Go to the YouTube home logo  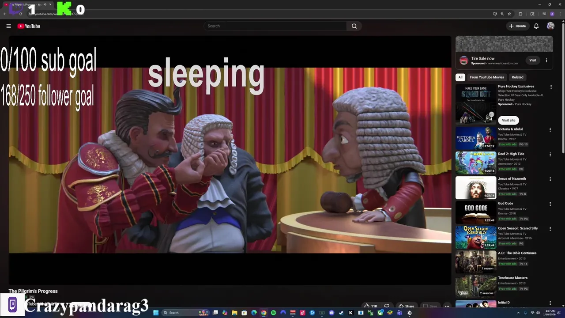point(29,26)
